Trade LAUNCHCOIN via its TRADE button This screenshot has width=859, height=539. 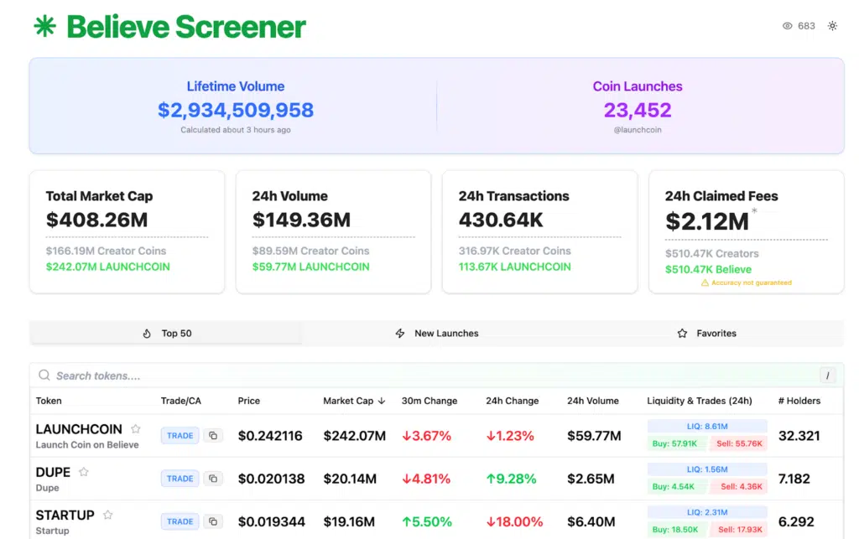tap(180, 436)
